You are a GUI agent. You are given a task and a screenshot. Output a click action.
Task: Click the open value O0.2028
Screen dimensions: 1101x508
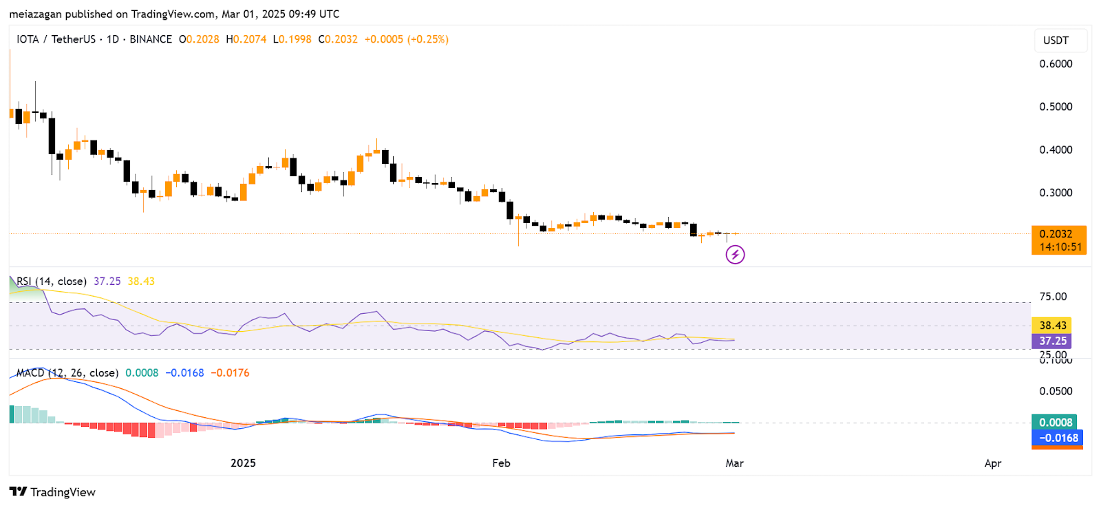pos(199,39)
